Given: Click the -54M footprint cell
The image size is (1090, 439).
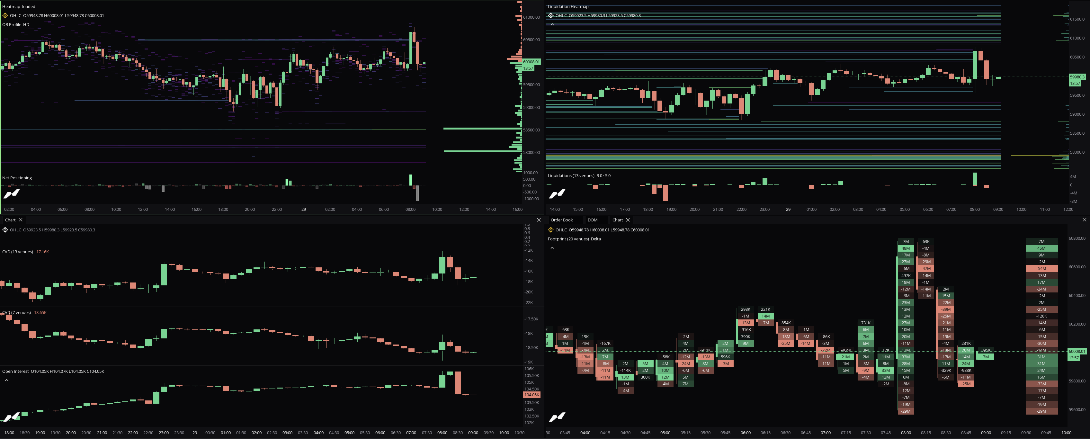Looking at the screenshot, I should (x=1041, y=269).
